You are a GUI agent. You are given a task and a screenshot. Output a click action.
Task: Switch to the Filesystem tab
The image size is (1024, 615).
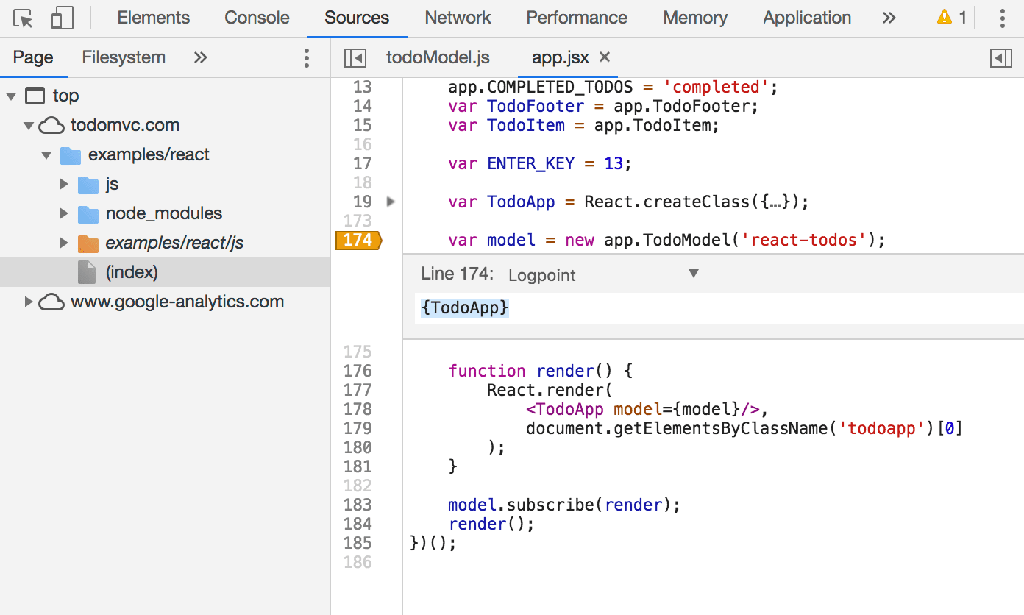[123, 57]
